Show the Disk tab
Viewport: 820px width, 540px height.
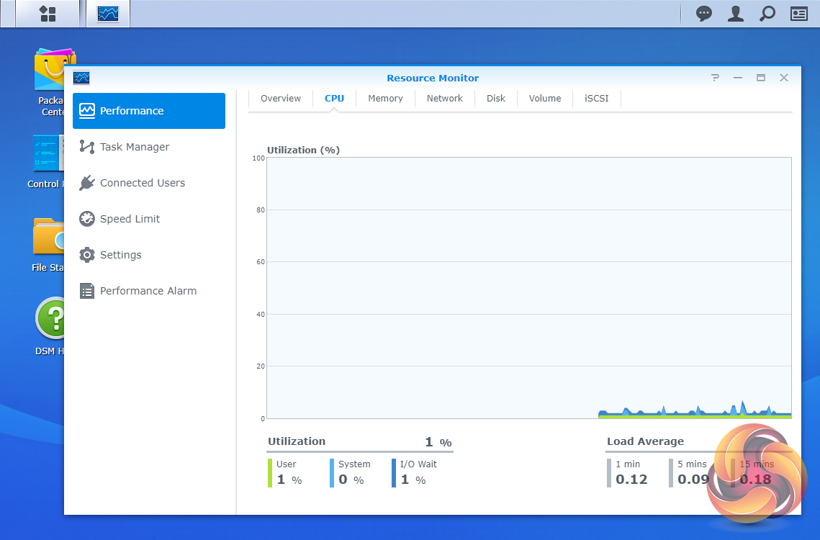tap(496, 99)
